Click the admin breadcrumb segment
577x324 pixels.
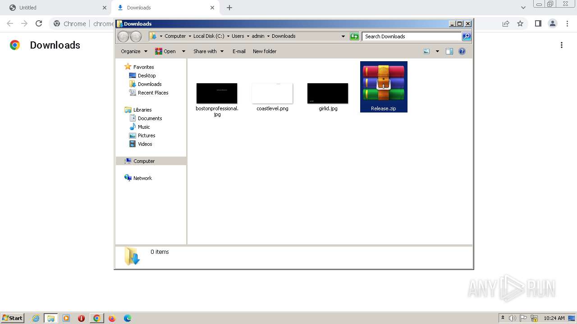pyautogui.click(x=258, y=36)
